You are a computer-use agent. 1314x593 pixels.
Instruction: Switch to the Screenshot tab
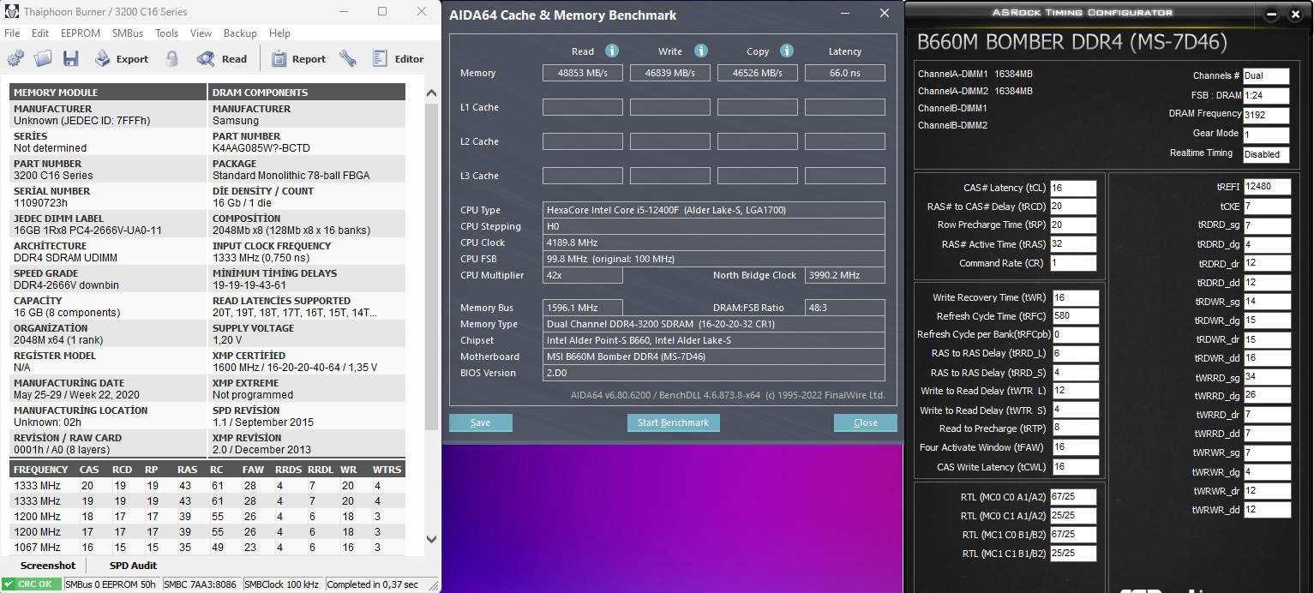click(48, 566)
